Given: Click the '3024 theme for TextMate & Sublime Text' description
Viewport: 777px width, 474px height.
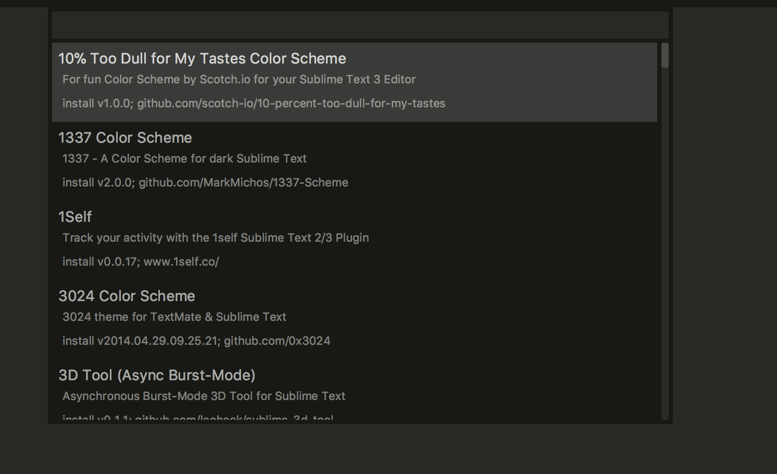Looking at the screenshot, I should click(x=174, y=317).
